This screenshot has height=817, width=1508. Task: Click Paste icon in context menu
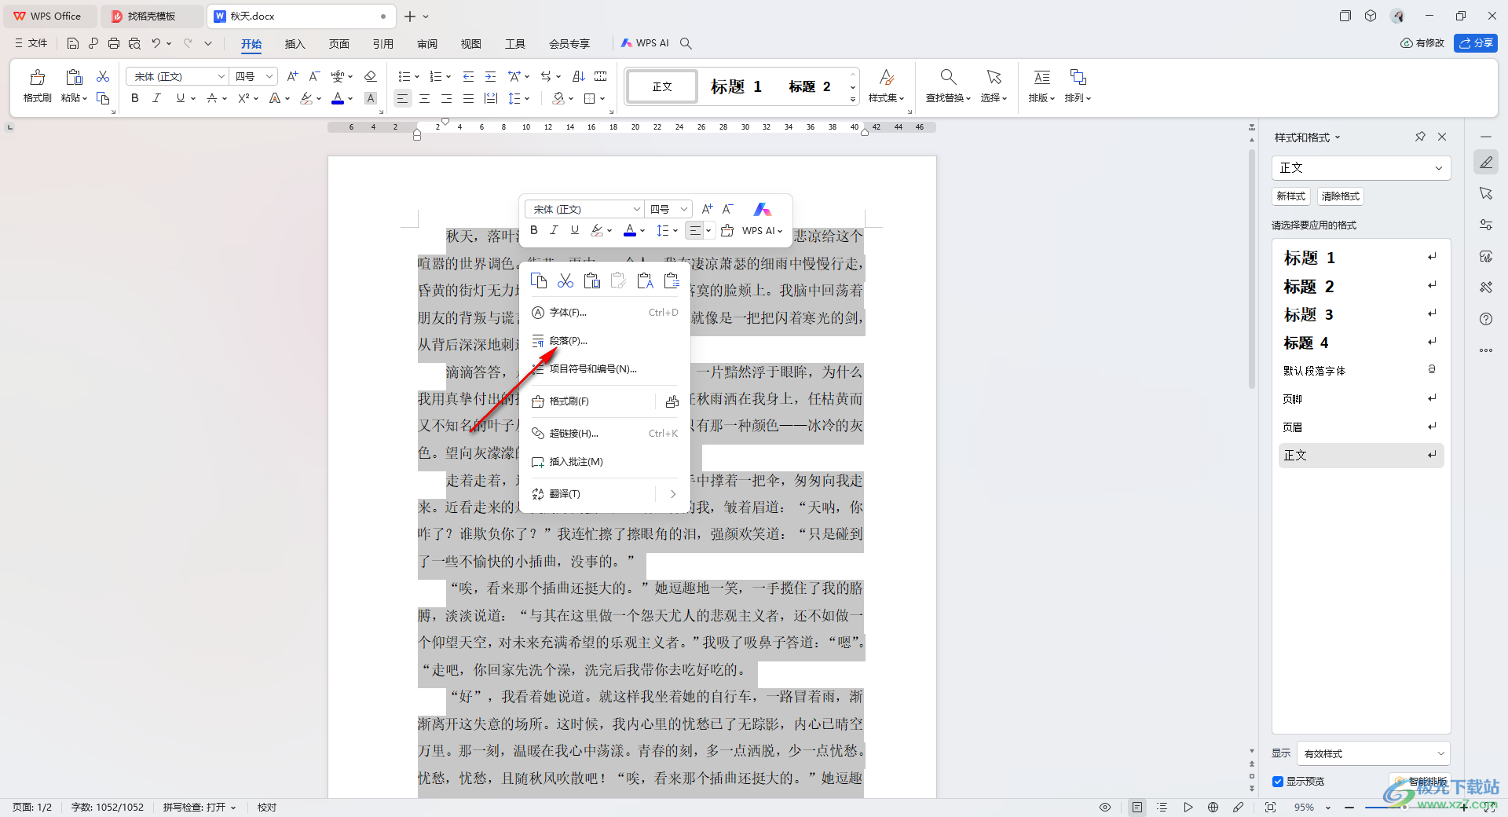(x=592, y=281)
